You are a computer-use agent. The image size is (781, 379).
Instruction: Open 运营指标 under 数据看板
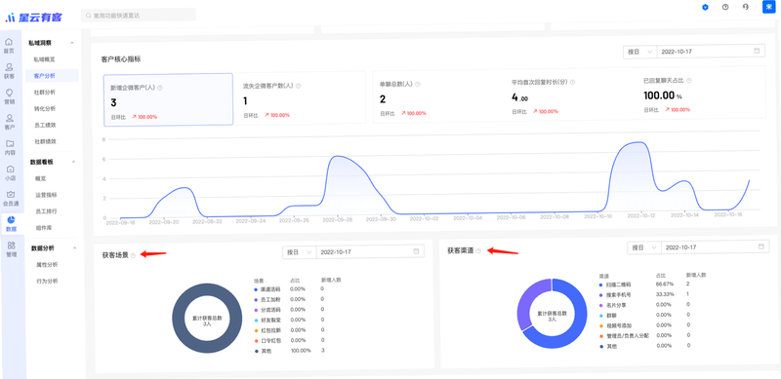click(x=46, y=195)
